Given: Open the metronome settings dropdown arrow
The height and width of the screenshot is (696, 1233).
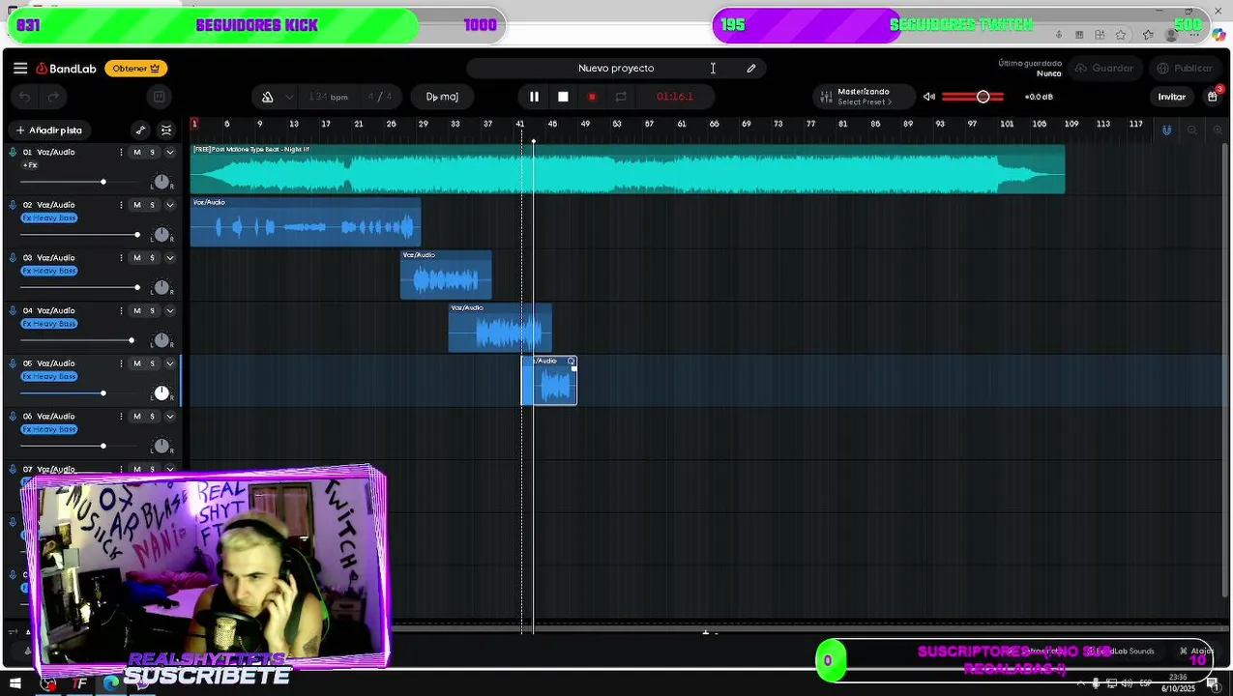Looking at the screenshot, I should coord(289,97).
